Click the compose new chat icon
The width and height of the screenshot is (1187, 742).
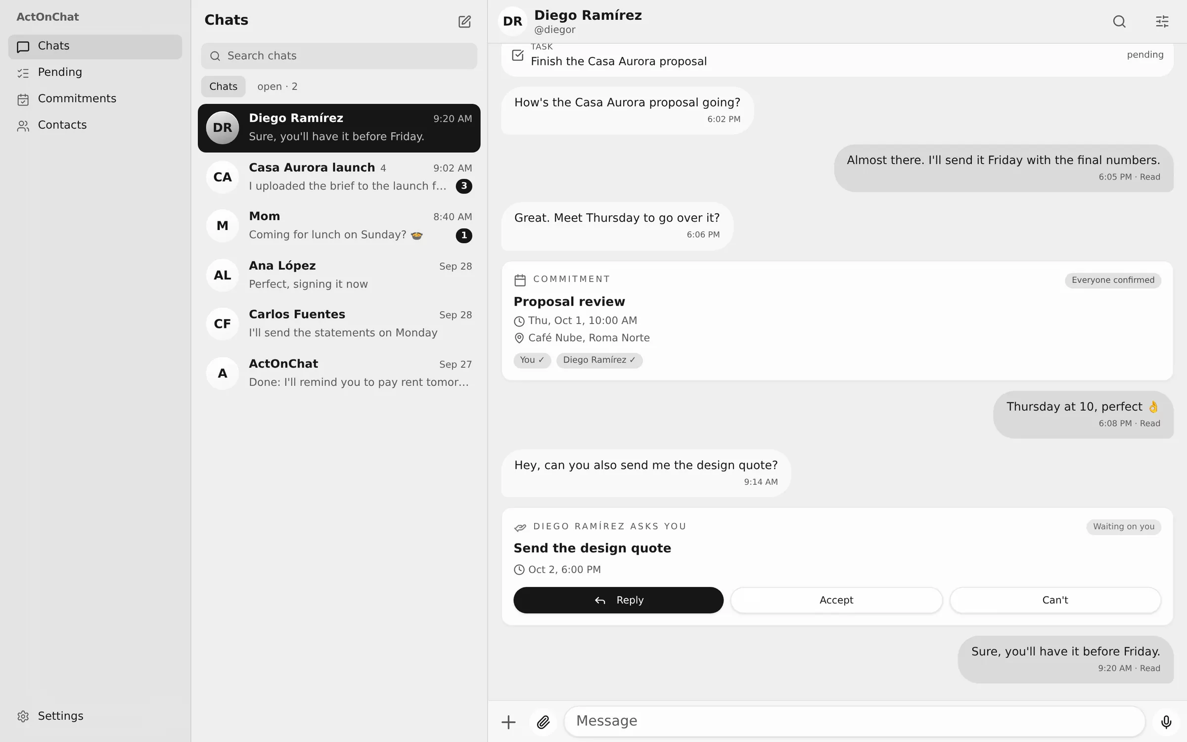464,21
